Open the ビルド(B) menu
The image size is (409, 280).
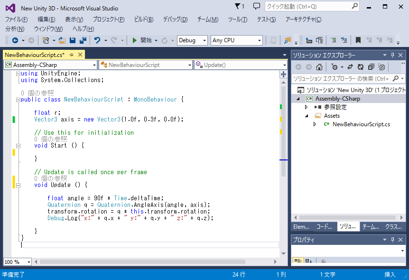144,19
